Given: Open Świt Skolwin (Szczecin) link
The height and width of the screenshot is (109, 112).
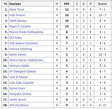Looking at the screenshot, I should 24,43.
